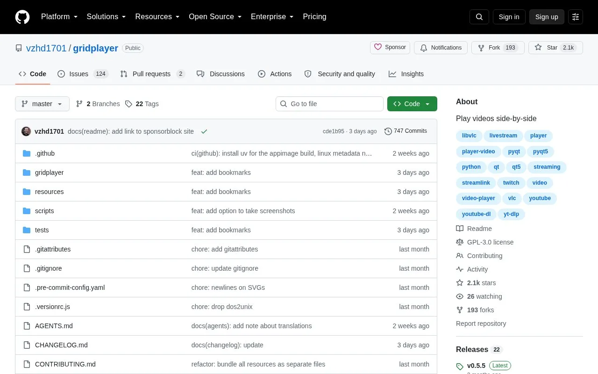The width and height of the screenshot is (598, 374).
Task: Expand the Solutions menu
Action: (x=107, y=17)
